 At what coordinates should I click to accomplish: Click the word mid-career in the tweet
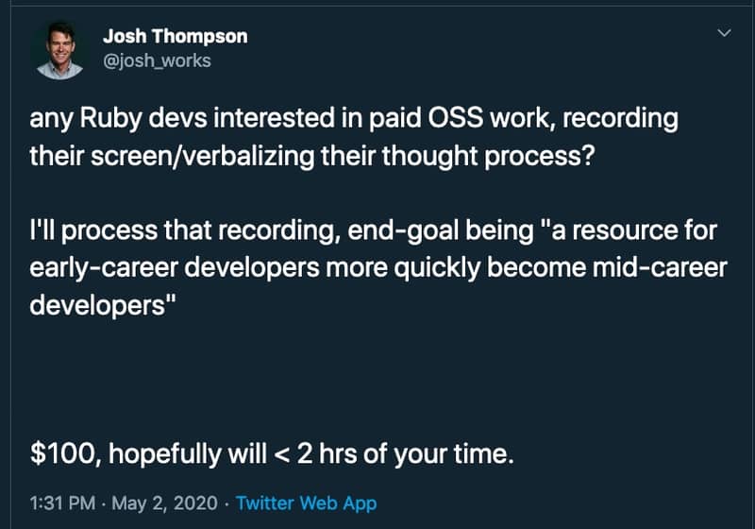point(660,268)
